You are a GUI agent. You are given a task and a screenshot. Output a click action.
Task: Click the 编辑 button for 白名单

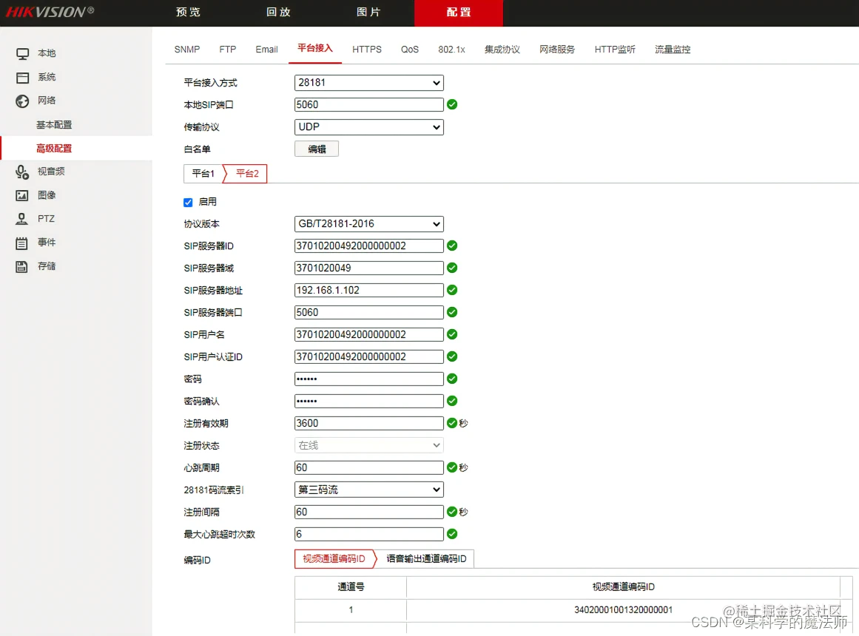point(317,148)
